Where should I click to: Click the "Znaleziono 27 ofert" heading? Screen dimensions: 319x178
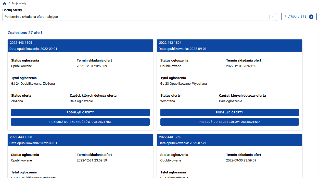(x=25, y=33)
